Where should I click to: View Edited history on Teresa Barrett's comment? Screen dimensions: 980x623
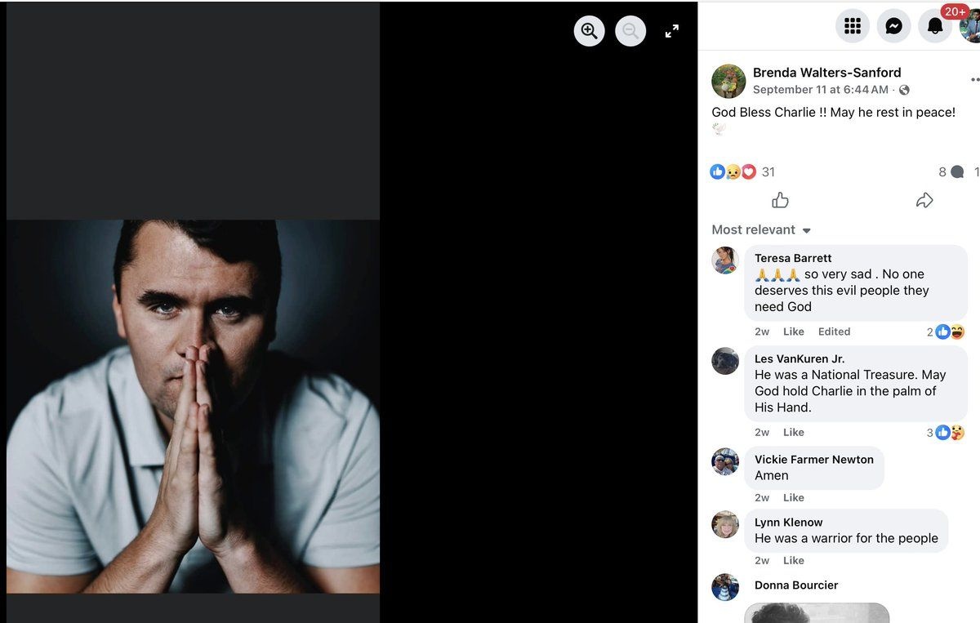[x=834, y=332]
